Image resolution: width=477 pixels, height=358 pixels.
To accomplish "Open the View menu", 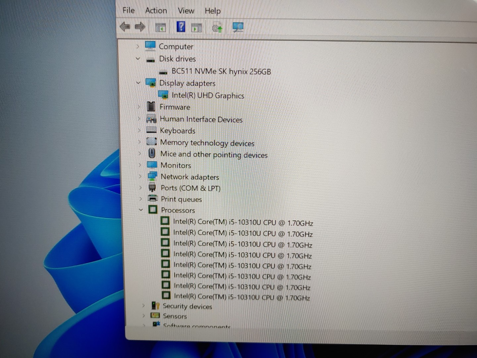I will click(186, 11).
